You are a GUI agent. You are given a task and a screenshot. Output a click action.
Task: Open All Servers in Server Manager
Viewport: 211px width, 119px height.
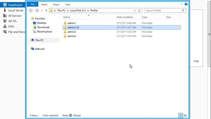pos(15,16)
